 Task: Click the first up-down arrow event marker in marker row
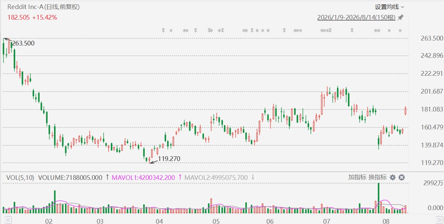coord(163,31)
